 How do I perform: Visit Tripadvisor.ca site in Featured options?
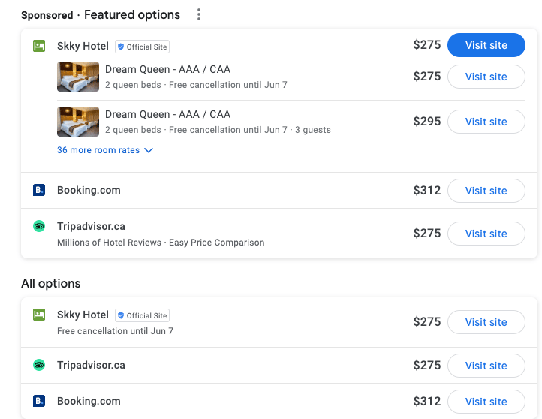click(486, 234)
